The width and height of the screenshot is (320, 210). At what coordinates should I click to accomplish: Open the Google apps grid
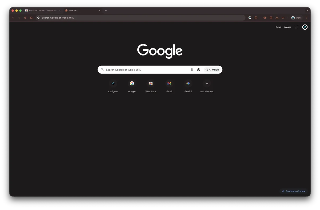tap(297, 27)
